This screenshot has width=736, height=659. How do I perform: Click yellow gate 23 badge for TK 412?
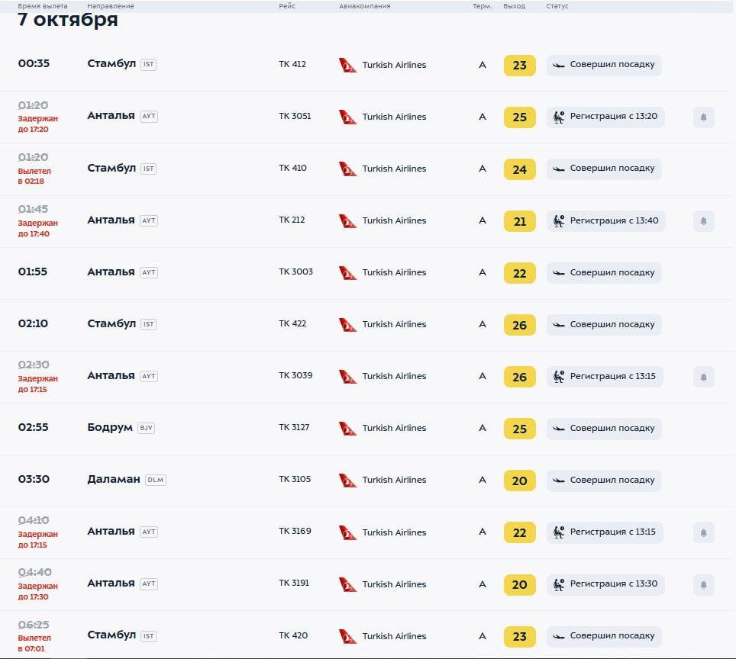[519, 66]
